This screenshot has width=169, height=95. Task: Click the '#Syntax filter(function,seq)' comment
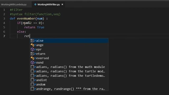(35, 14)
